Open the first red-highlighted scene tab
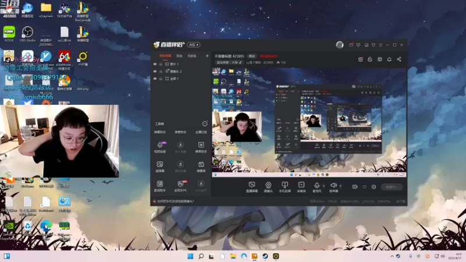This screenshot has height=262, width=466. pos(165,56)
